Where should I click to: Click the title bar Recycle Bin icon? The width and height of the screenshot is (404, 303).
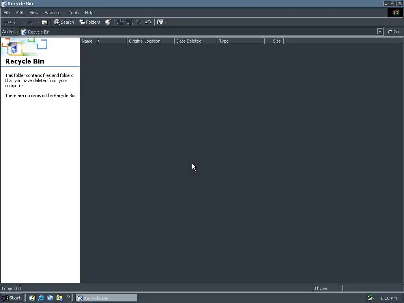tap(4, 4)
